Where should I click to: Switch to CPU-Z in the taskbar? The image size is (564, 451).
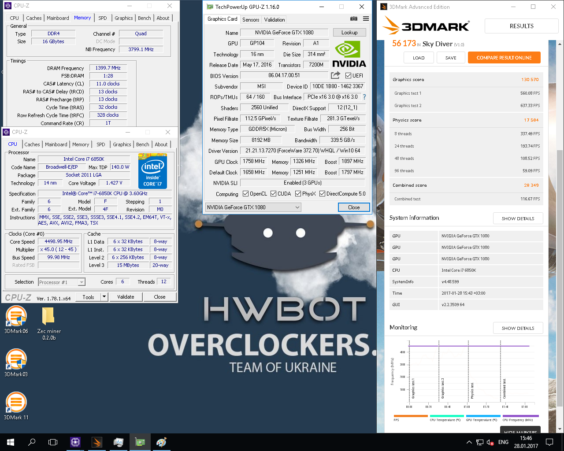pos(75,442)
